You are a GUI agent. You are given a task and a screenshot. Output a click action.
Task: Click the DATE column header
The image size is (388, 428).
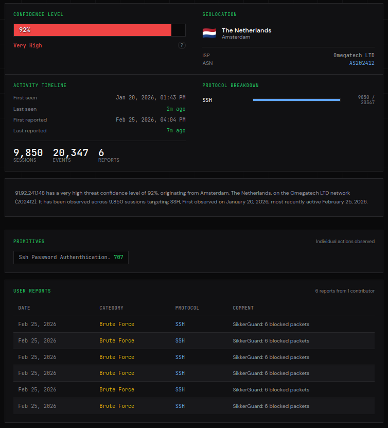[x=24, y=308]
